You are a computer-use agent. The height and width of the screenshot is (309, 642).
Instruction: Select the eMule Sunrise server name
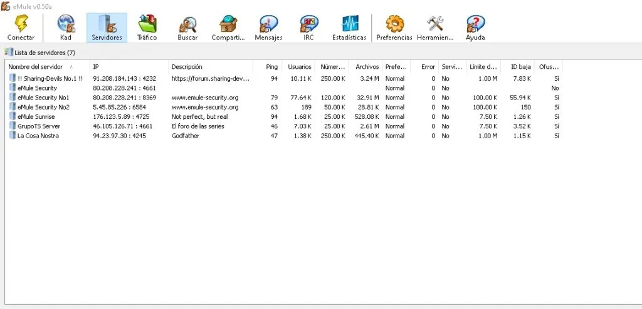coord(36,116)
